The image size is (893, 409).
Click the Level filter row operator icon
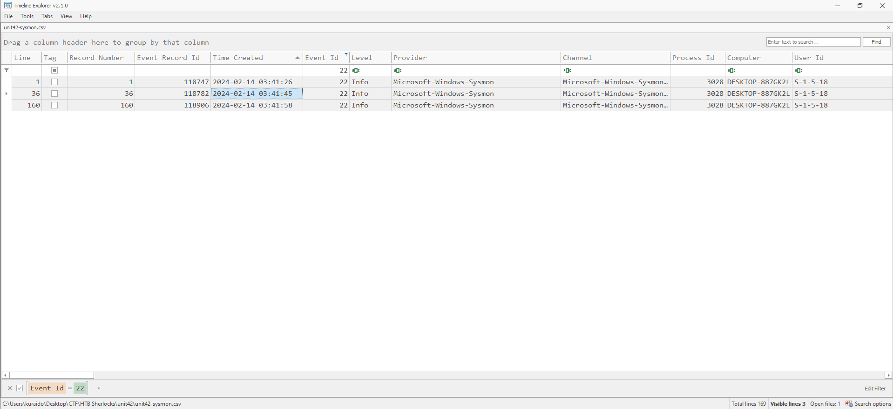pos(356,71)
